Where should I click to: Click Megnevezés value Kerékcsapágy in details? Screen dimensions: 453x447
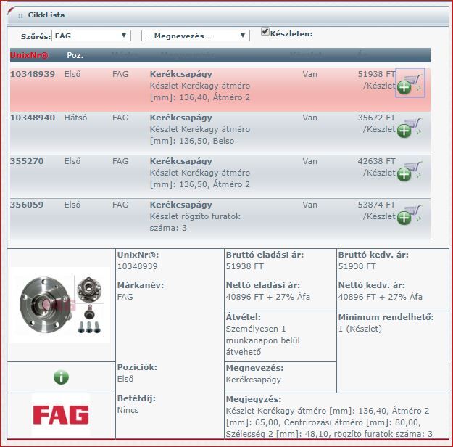(x=254, y=380)
